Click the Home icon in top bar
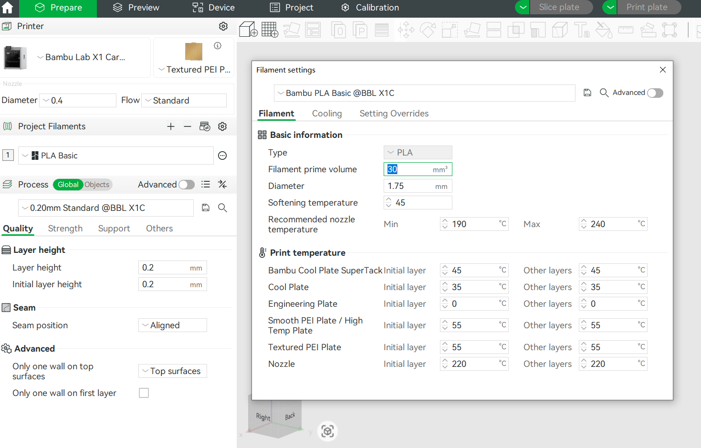The image size is (701, 448). tap(8, 8)
